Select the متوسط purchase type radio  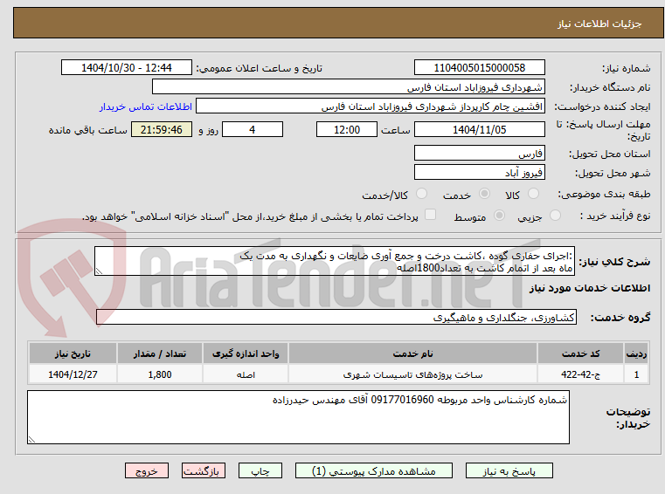coord(500,216)
